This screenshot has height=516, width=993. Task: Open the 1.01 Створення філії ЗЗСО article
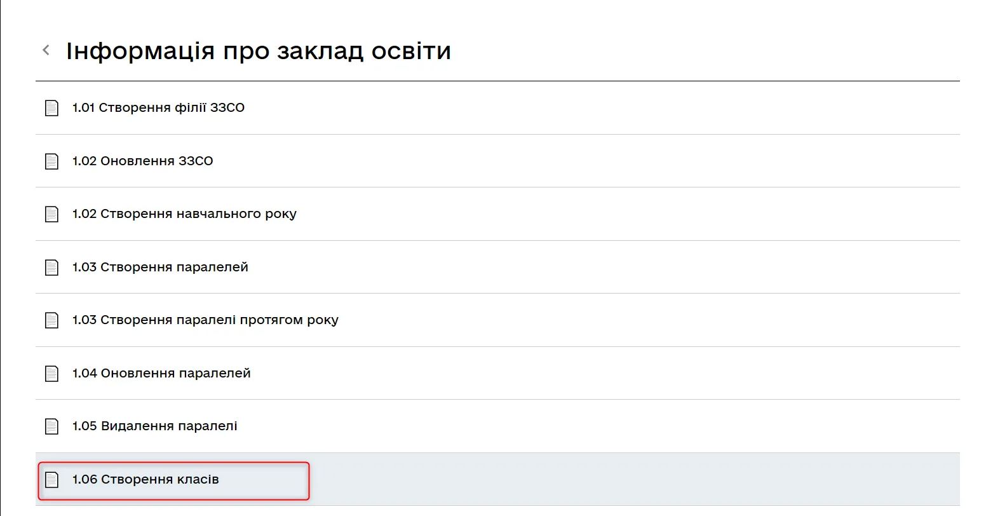point(158,107)
